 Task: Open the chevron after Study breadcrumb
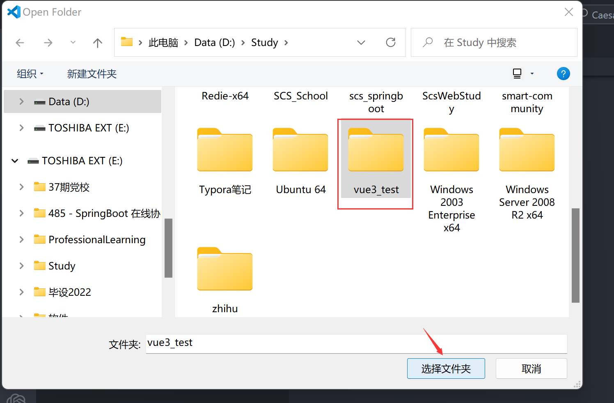[x=286, y=43]
